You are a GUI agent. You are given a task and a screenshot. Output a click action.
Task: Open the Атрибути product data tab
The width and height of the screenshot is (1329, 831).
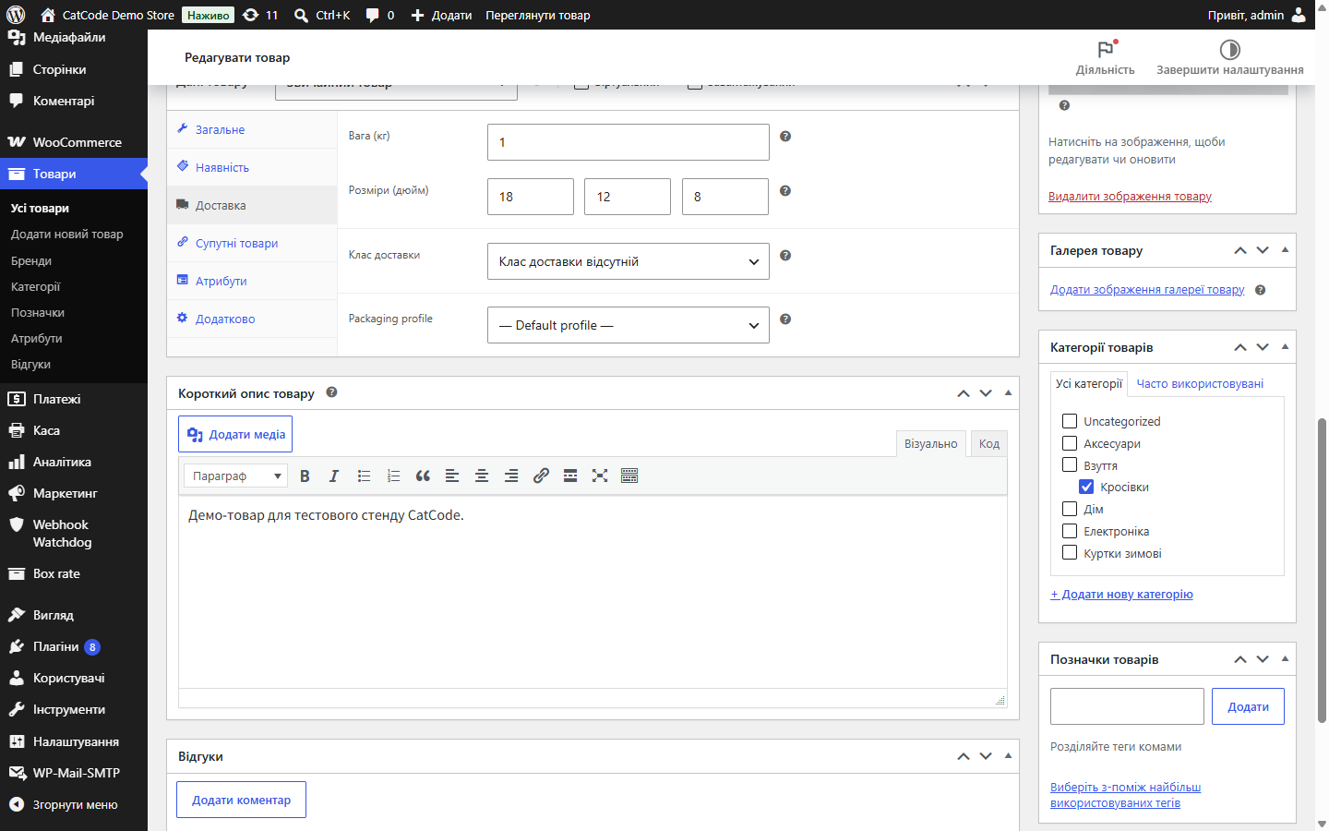click(x=252, y=281)
